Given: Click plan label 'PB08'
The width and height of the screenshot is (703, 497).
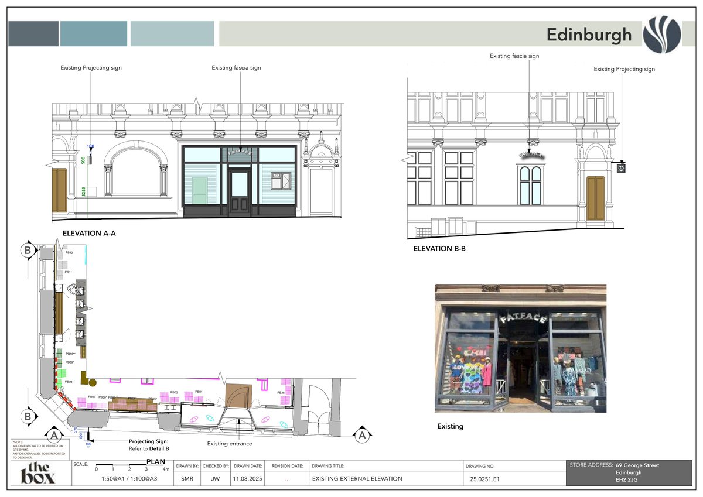Looking at the screenshot, I should click(x=69, y=381).
